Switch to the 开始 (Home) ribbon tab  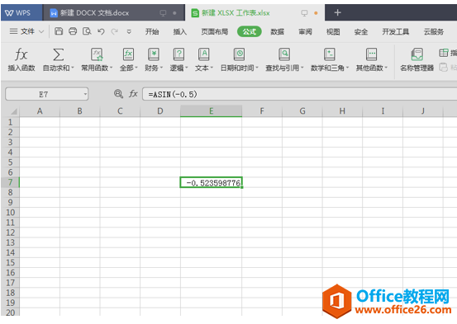tap(152, 31)
